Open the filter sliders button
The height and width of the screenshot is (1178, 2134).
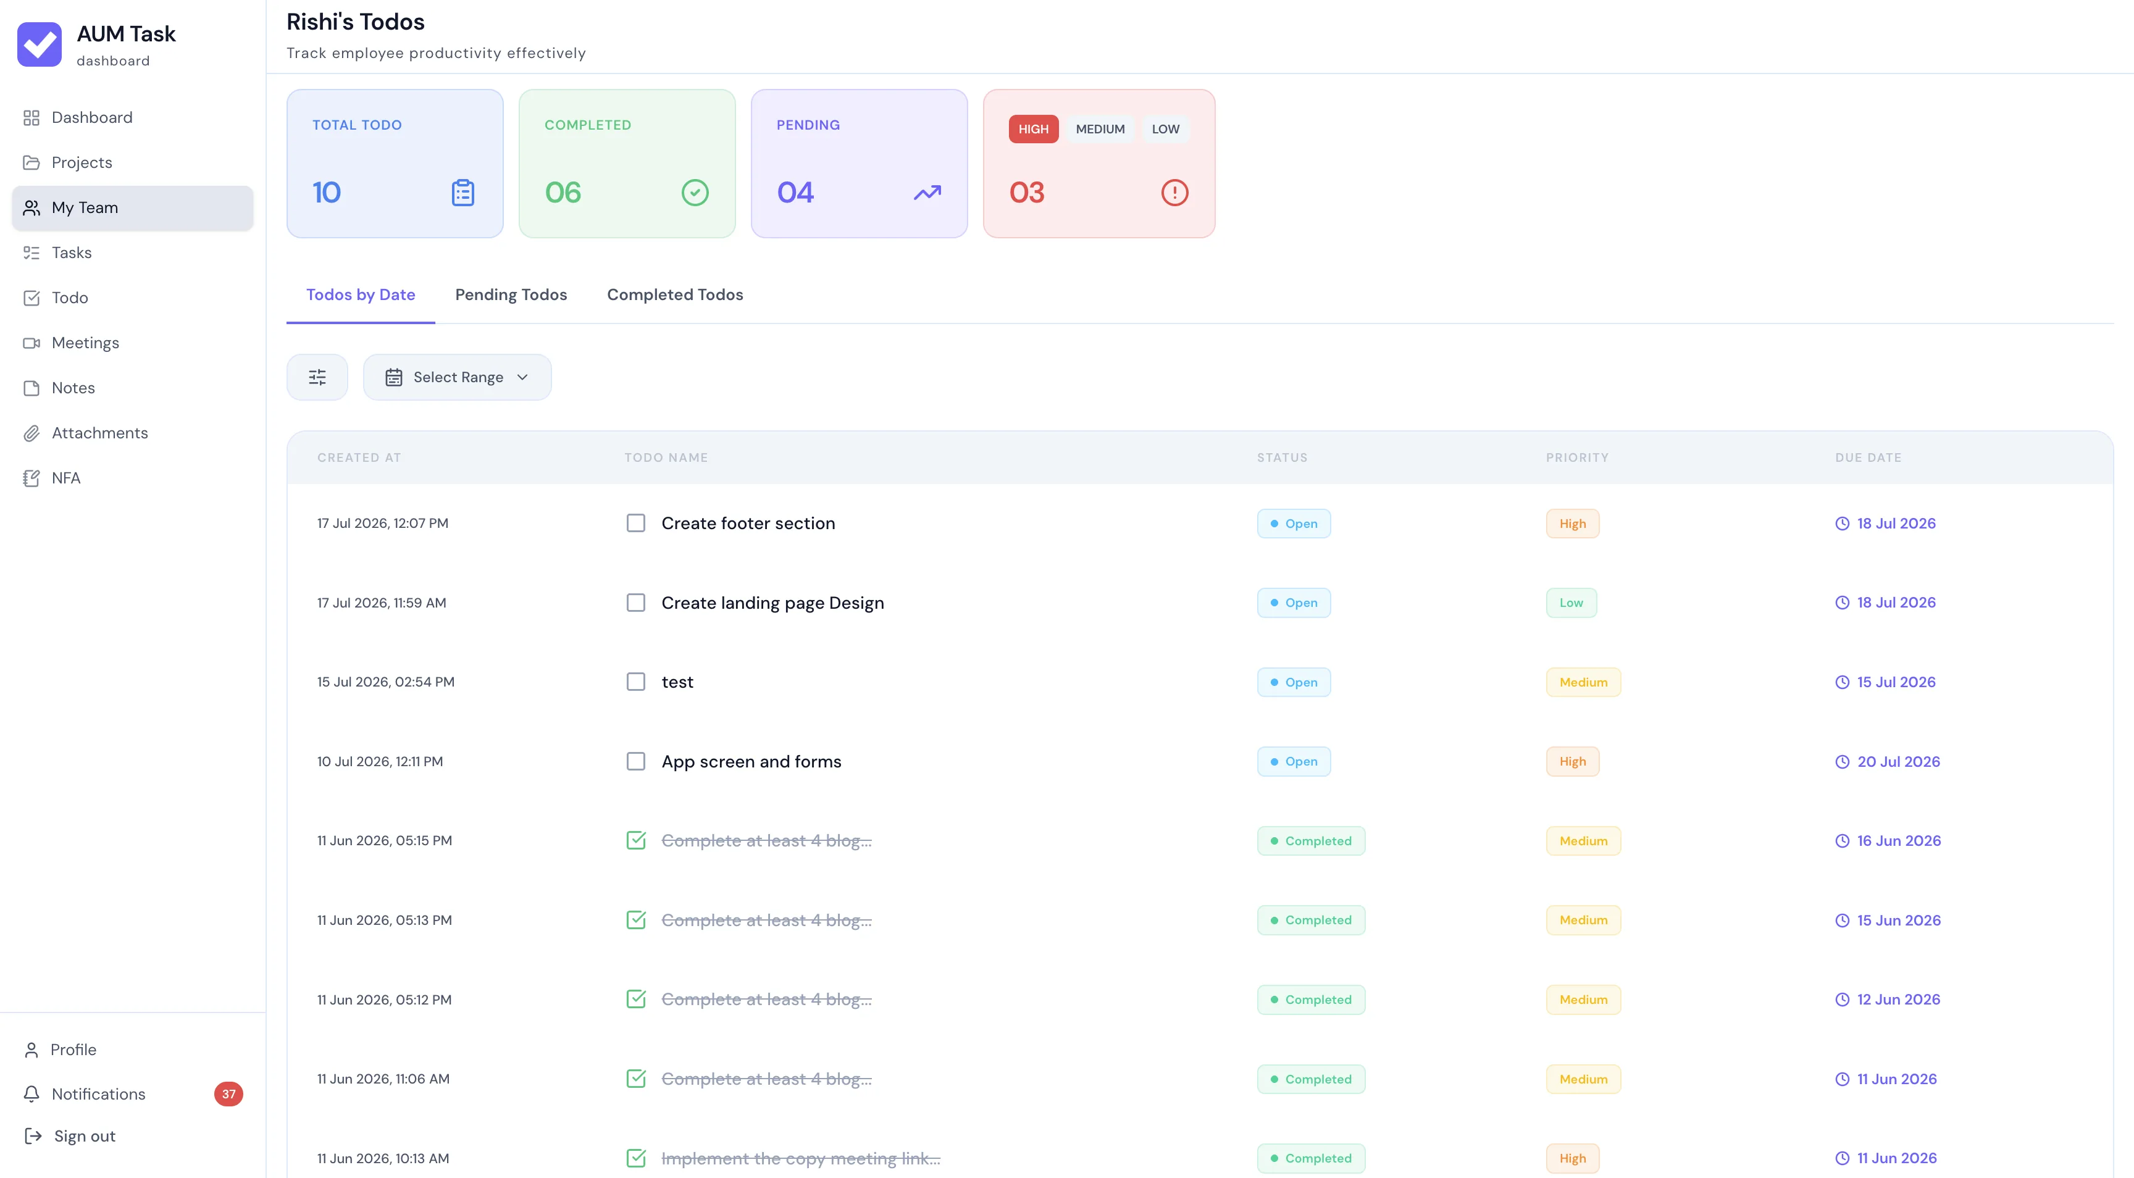317,377
